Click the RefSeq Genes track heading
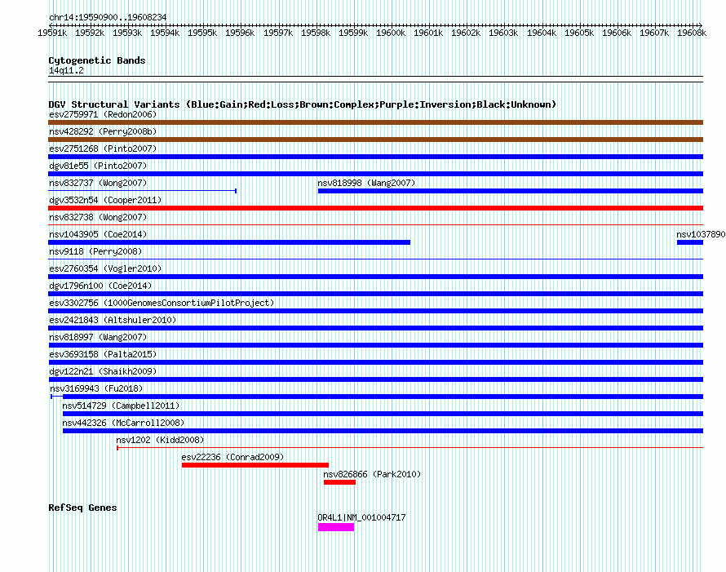This screenshot has height=572, width=726. (x=82, y=508)
